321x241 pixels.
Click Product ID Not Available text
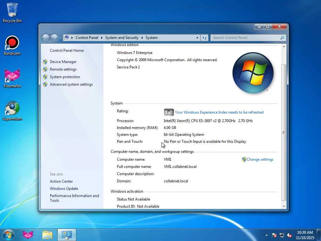click(138, 206)
